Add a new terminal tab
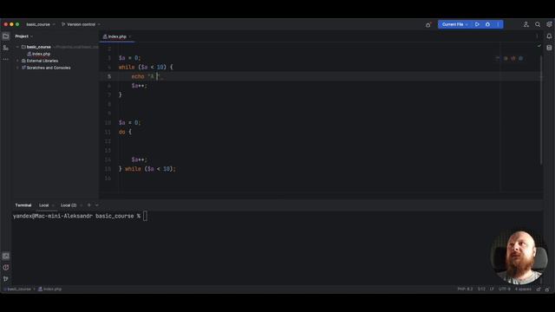Viewport: 555px width, 312px height. (88, 205)
